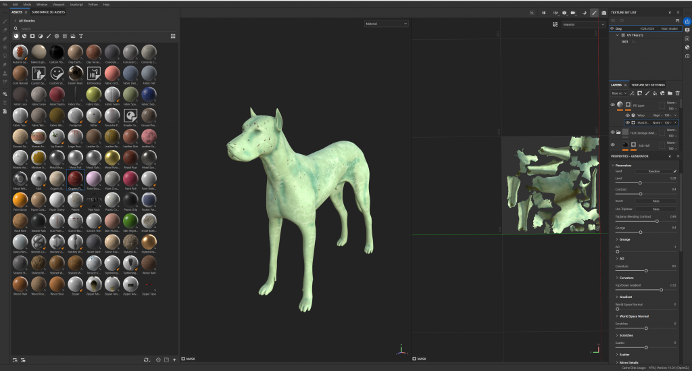Toggle visibility of Sub Hull layer
692x371 pixels.
[613, 145]
